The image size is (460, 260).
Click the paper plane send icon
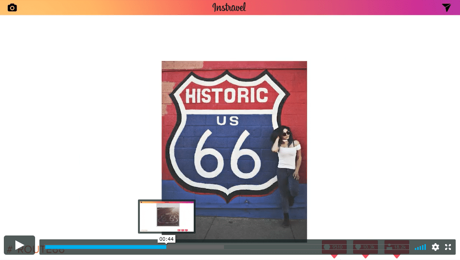447,7
